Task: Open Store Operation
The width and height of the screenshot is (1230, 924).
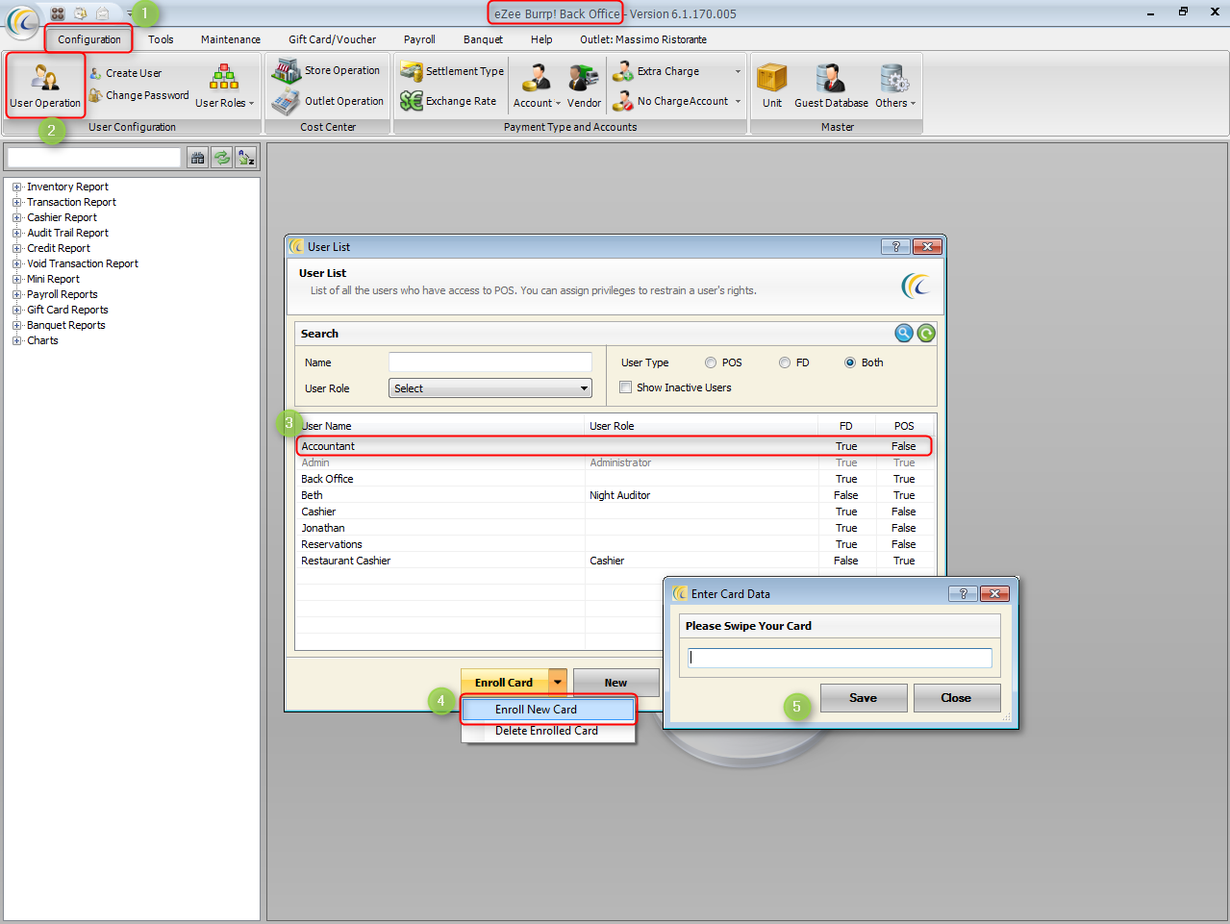Action: point(327,70)
